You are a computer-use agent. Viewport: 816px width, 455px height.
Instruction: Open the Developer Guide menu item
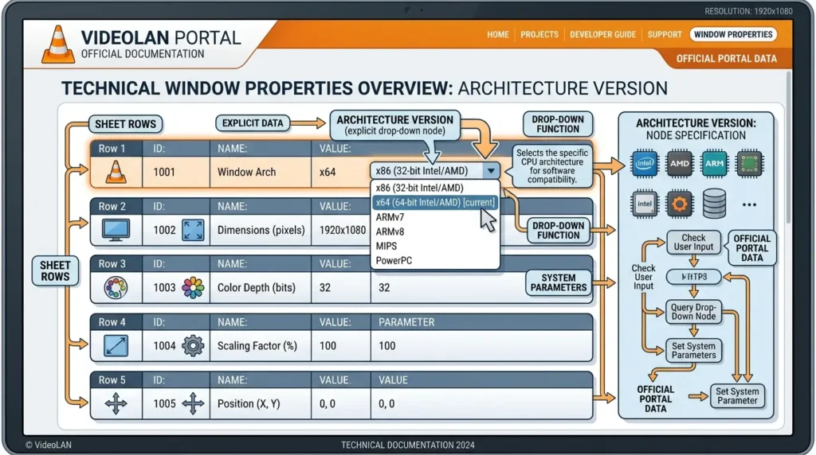[602, 35]
